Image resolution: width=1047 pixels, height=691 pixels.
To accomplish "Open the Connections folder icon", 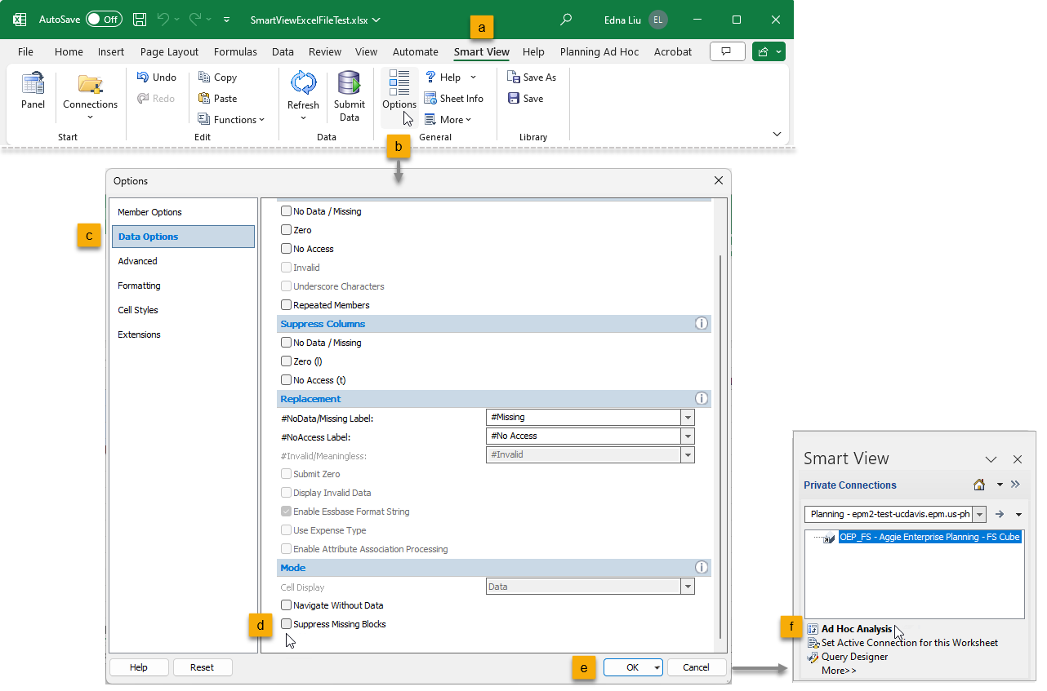I will (x=90, y=84).
